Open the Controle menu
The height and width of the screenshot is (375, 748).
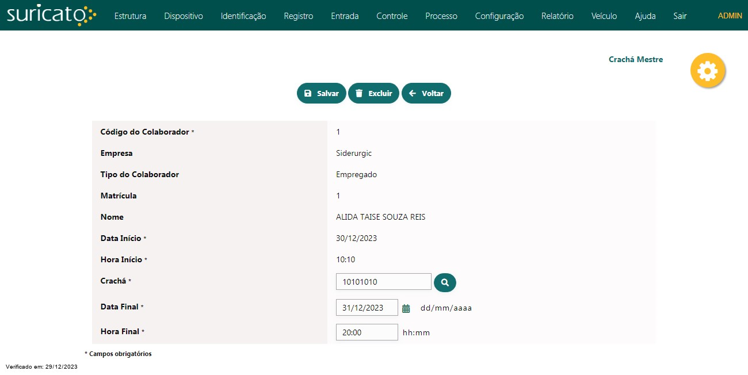(x=392, y=16)
